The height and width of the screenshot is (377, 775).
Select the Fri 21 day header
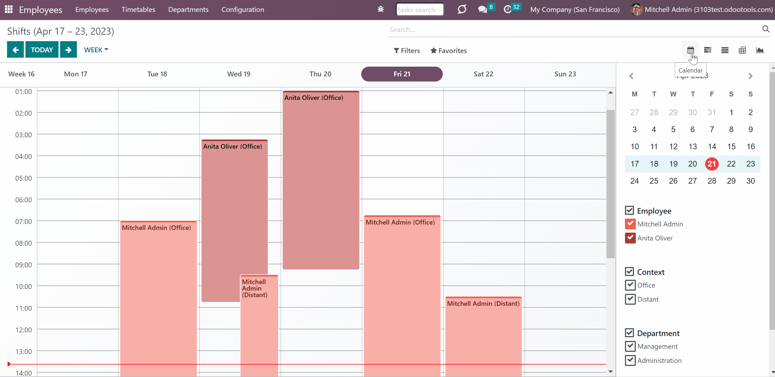click(402, 74)
